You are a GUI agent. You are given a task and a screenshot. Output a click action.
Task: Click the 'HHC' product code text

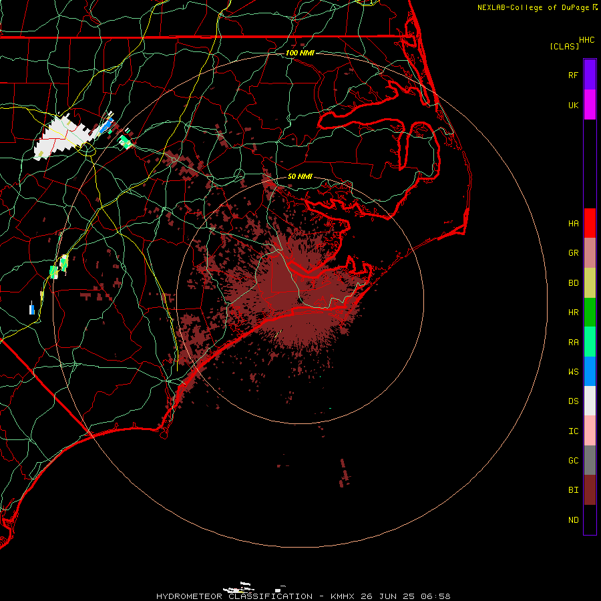tap(587, 40)
